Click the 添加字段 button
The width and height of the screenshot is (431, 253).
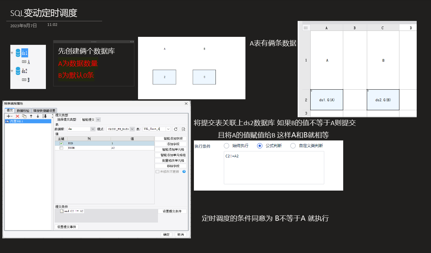(171, 144)
